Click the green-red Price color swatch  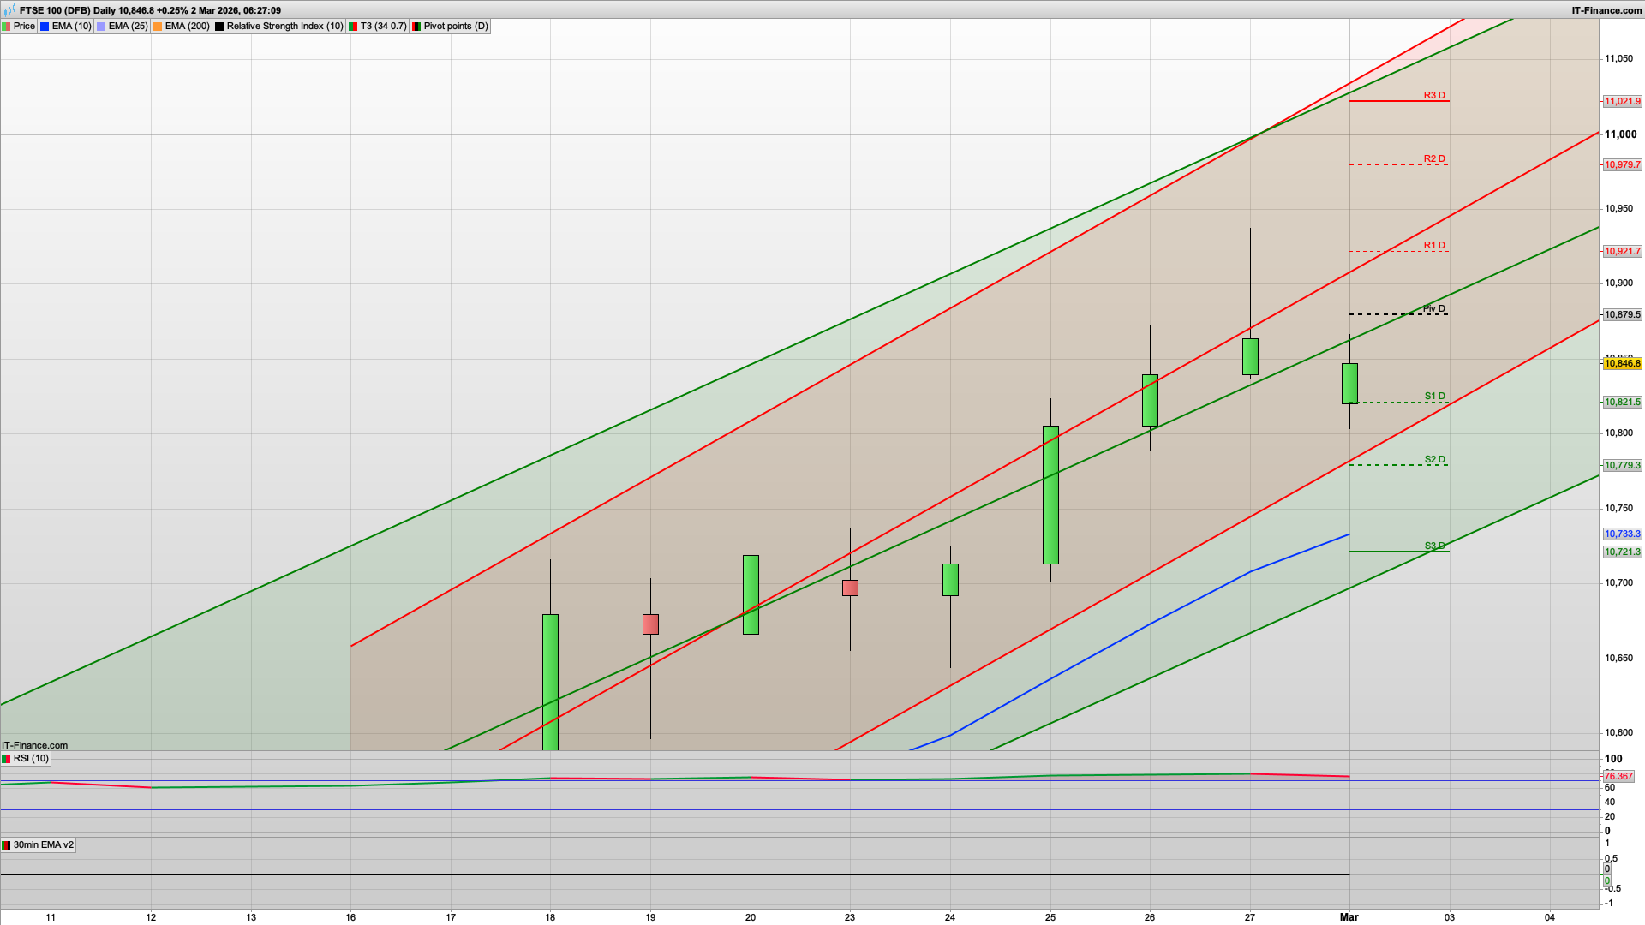point(7,26)
